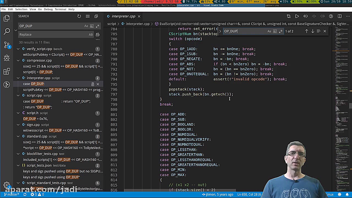Image resolution: width=352 pixels, height=198 pixels.
Task: Click the Replace All icon
Action: click(97, 35)
